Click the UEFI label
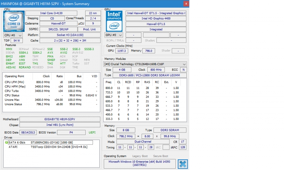 92,132
